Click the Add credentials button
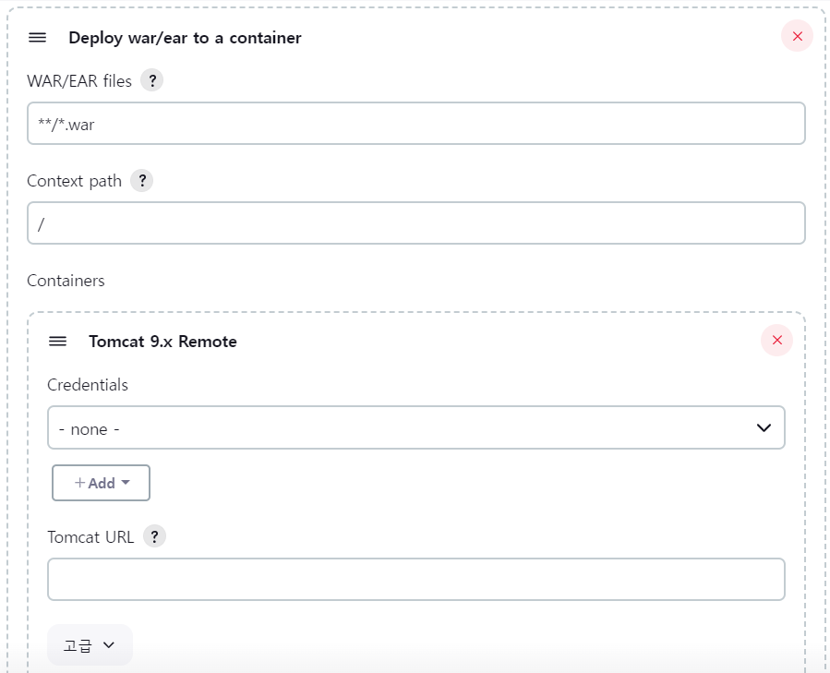 [102, 483]
